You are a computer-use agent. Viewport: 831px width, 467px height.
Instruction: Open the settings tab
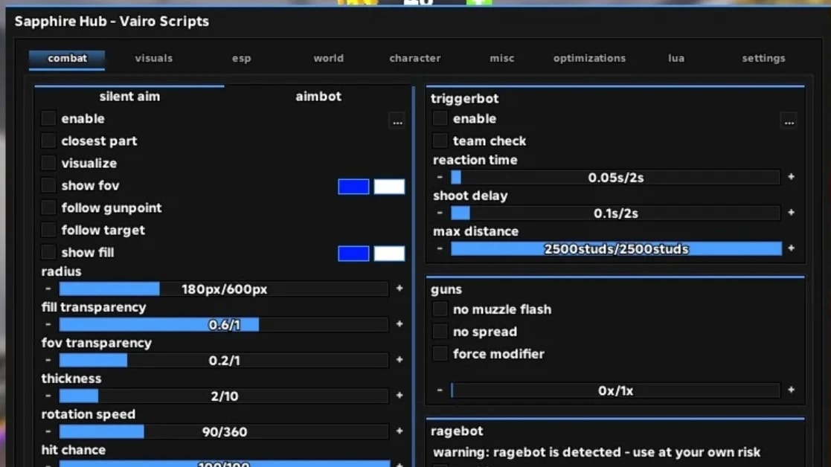tap(764, 58)
